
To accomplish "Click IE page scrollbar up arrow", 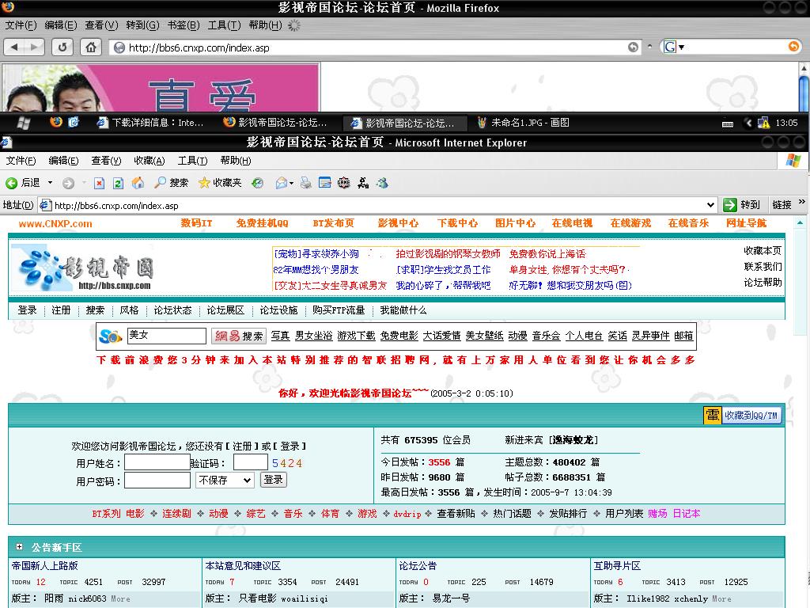I will coord(801,222).
